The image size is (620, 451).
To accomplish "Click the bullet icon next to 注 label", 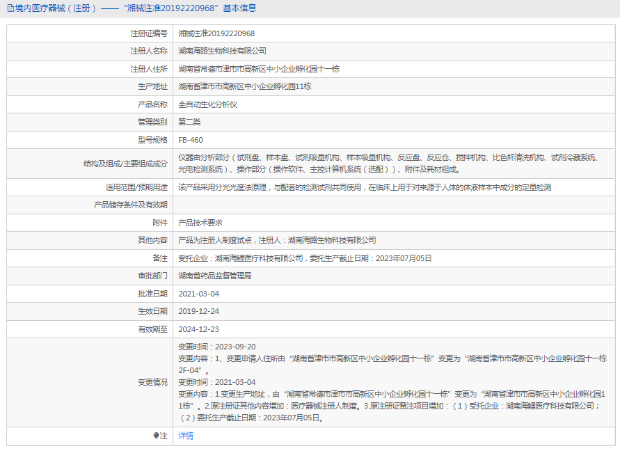I will (156, 436).
